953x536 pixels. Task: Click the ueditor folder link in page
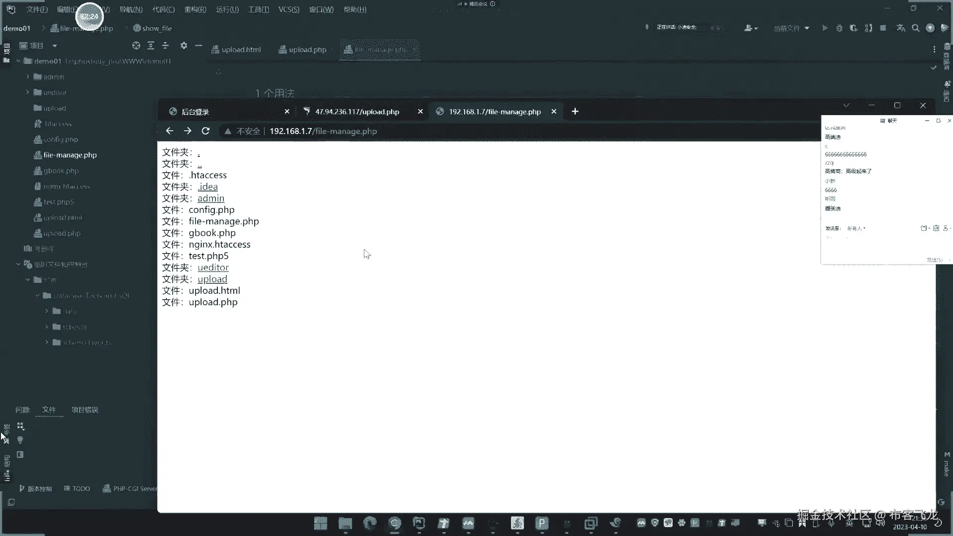point(213,268)
